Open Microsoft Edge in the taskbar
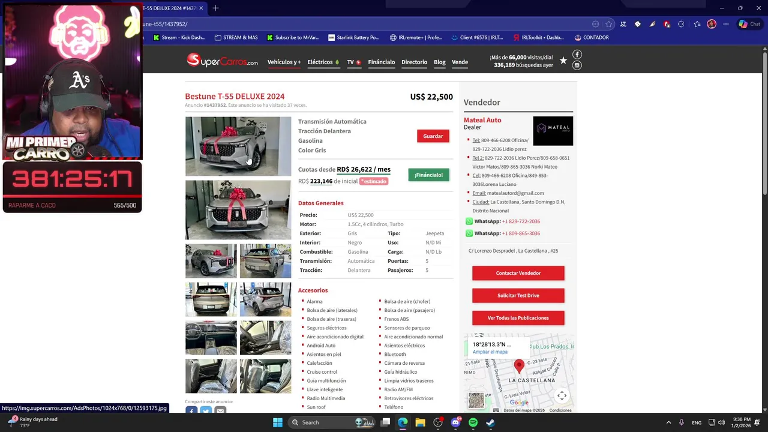This screenshot has height=432, width=768. tap(403, 422)
